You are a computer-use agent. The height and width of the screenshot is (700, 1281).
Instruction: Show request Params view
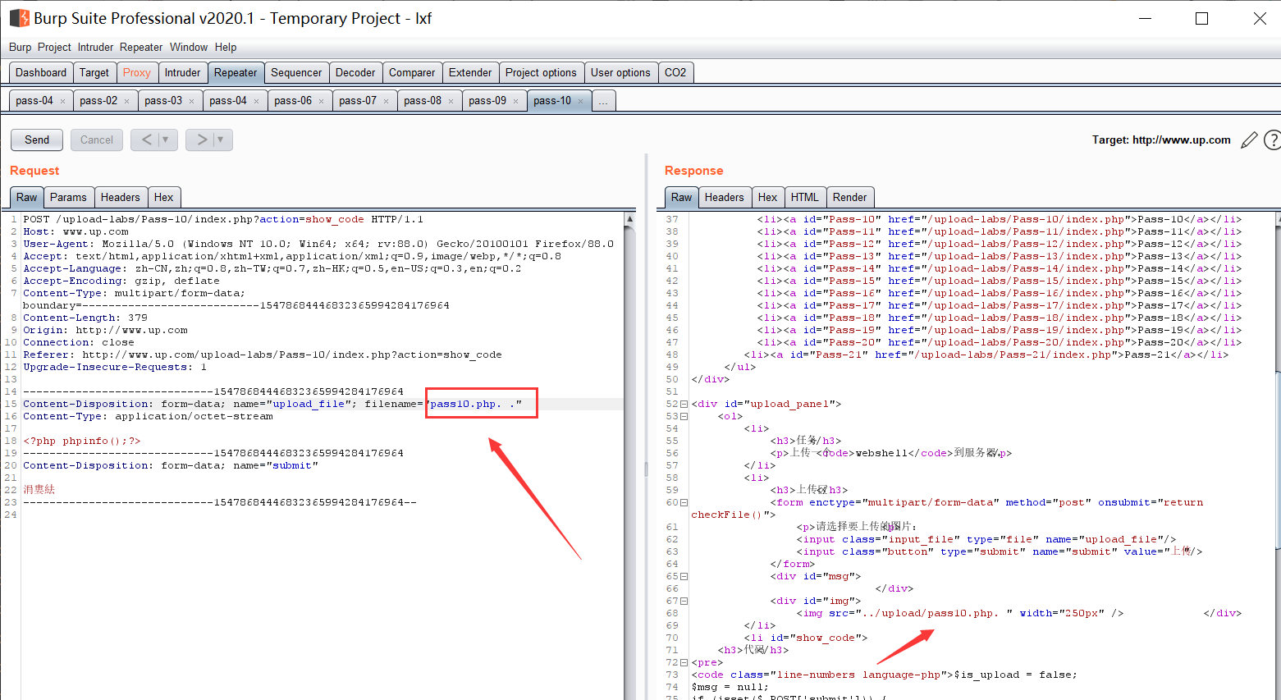click(68, 197)
